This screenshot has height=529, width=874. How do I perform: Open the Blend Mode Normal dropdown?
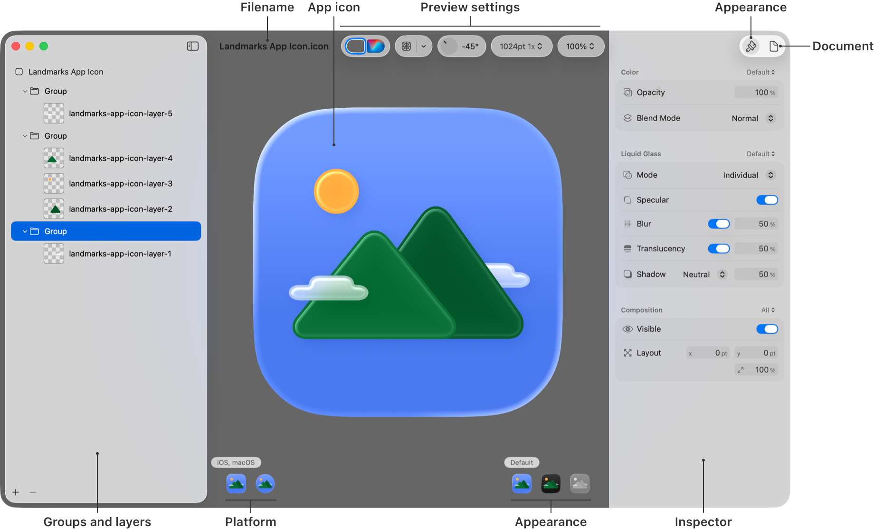tap(753, 118)
